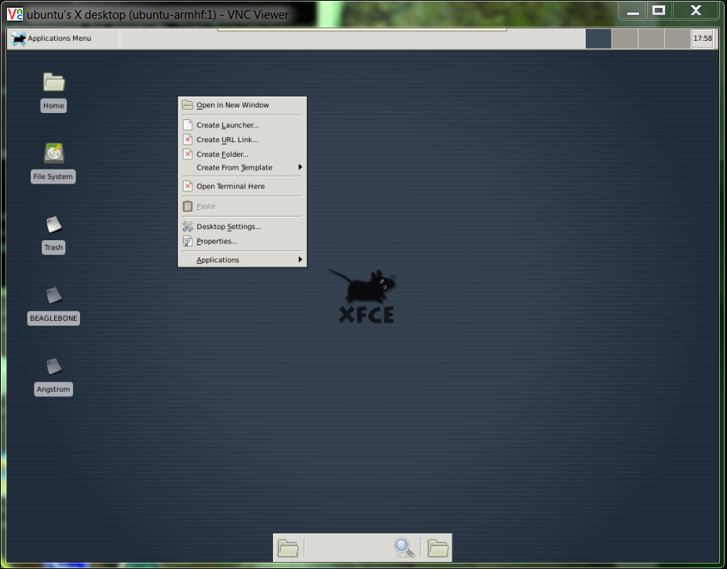Click the Angstrom label text
This screenshot has height=569, width=727.
click(x=54, y=389)
